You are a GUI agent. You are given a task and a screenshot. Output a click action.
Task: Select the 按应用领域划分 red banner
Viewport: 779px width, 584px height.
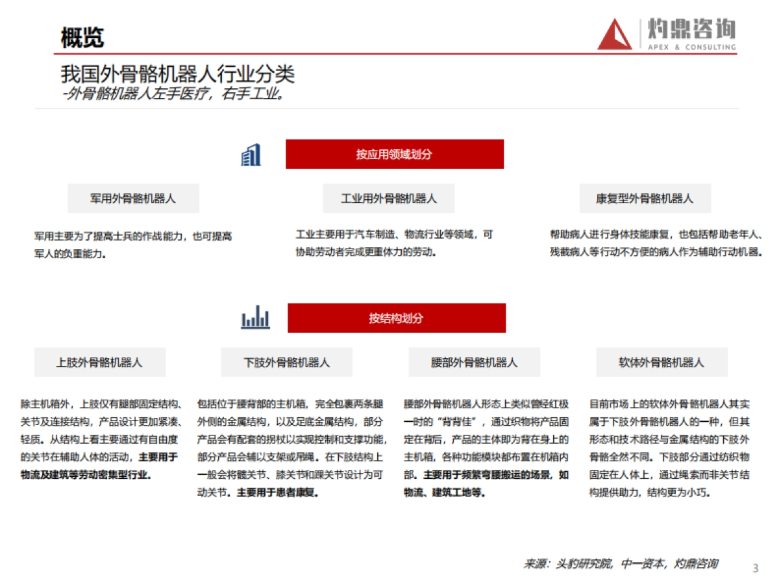(394, 154)
